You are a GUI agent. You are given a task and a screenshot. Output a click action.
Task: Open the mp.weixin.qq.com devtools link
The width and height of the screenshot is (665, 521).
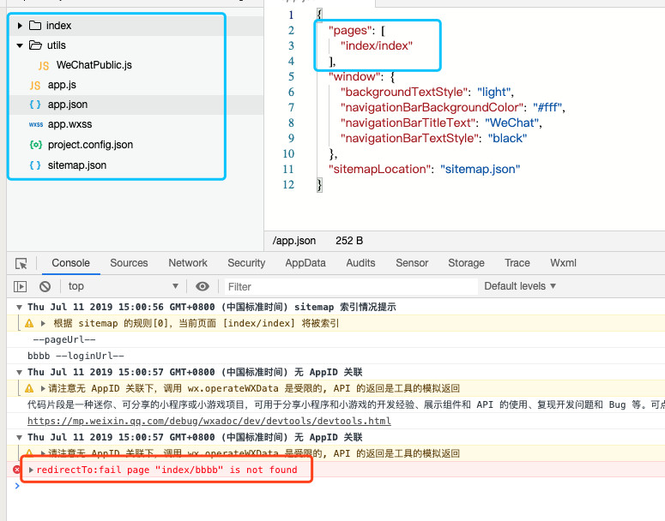(x=209, y=421)
